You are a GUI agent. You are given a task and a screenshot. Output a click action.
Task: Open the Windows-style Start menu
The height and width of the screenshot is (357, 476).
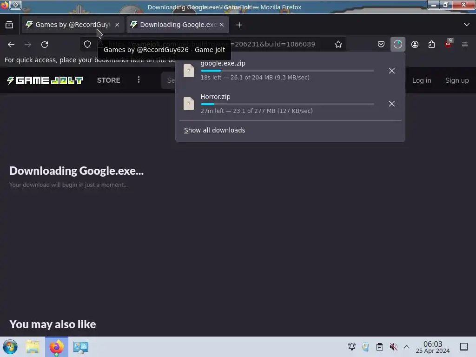tap(10, 347)
